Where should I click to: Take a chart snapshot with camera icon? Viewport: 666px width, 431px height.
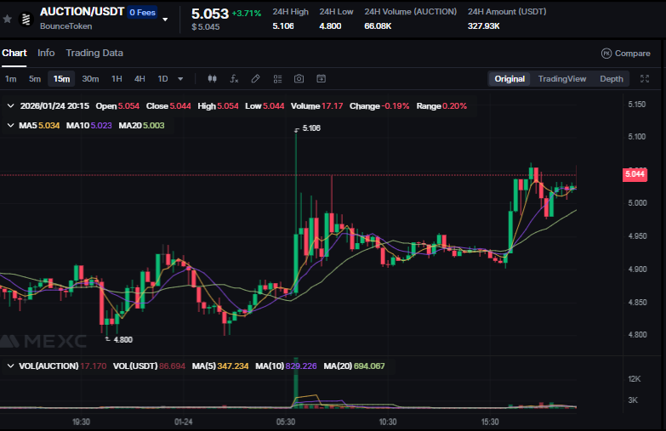299,79
